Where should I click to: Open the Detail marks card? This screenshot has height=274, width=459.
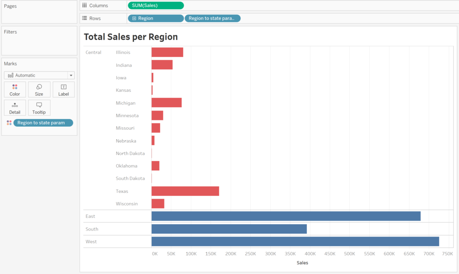pos(15,108)
